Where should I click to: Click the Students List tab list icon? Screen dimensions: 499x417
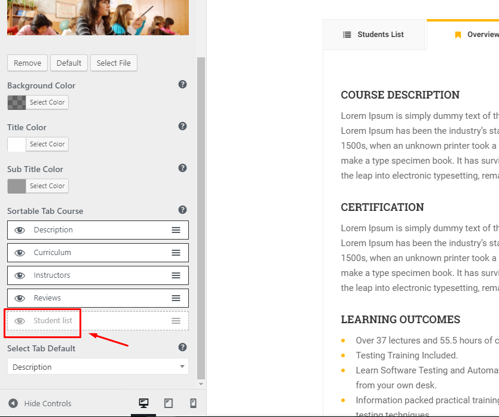(347, 35)
